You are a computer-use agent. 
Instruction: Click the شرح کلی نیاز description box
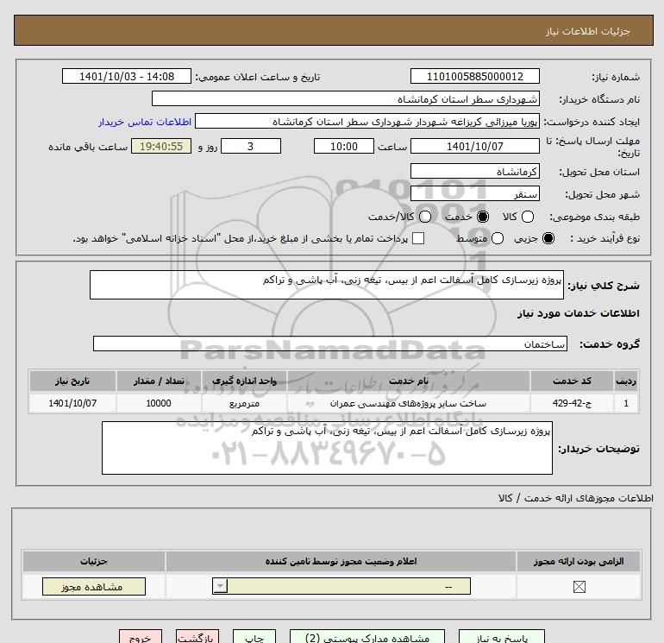click(327, 285)
